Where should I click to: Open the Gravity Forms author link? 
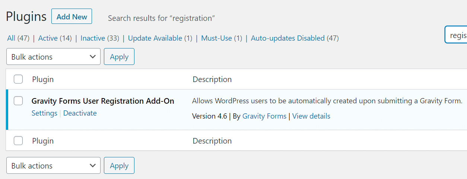264,116
